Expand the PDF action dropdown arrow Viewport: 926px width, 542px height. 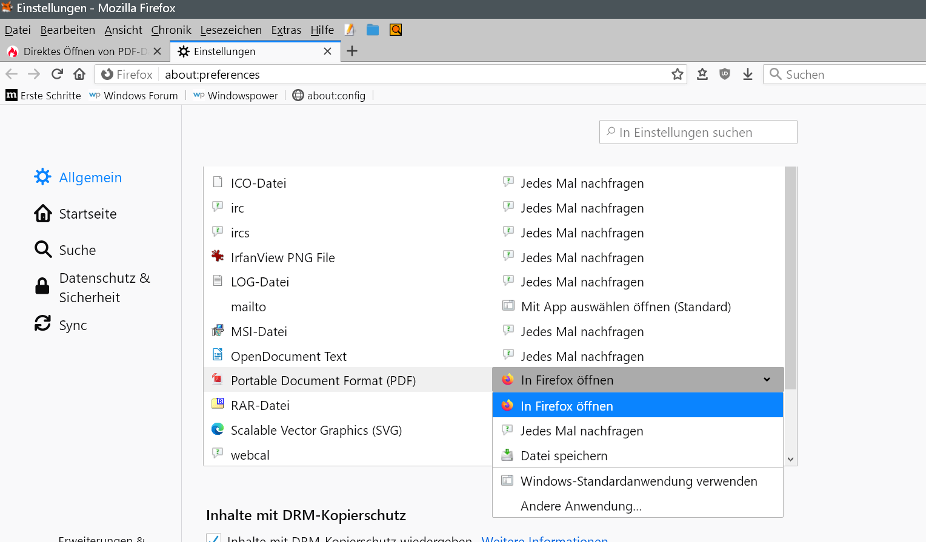(767, 380)
